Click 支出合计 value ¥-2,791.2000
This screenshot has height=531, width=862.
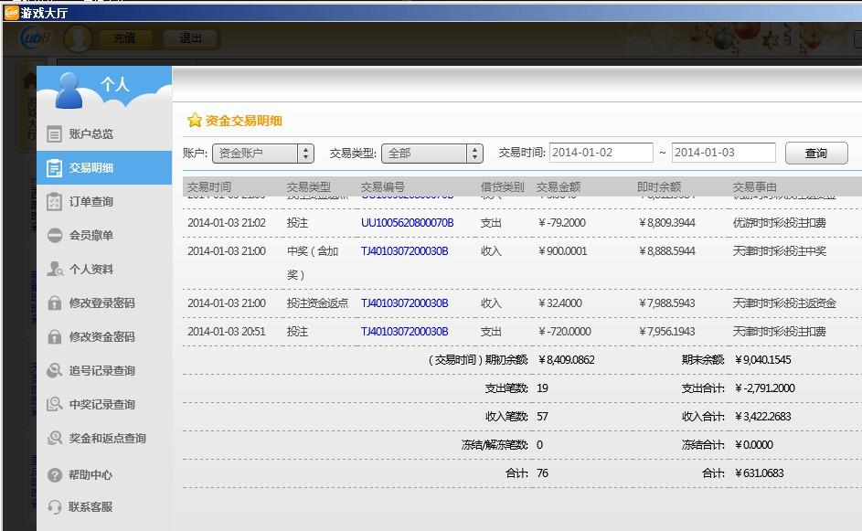coord(765,388)
